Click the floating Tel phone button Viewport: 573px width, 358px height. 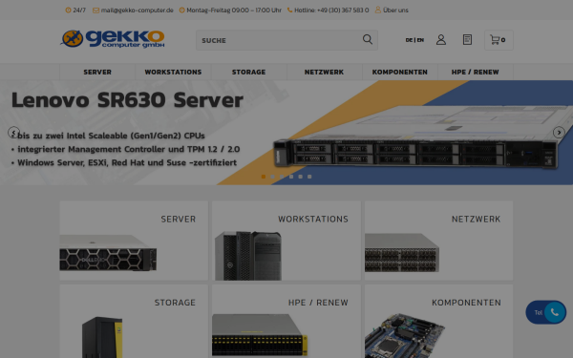pos(546,312)
